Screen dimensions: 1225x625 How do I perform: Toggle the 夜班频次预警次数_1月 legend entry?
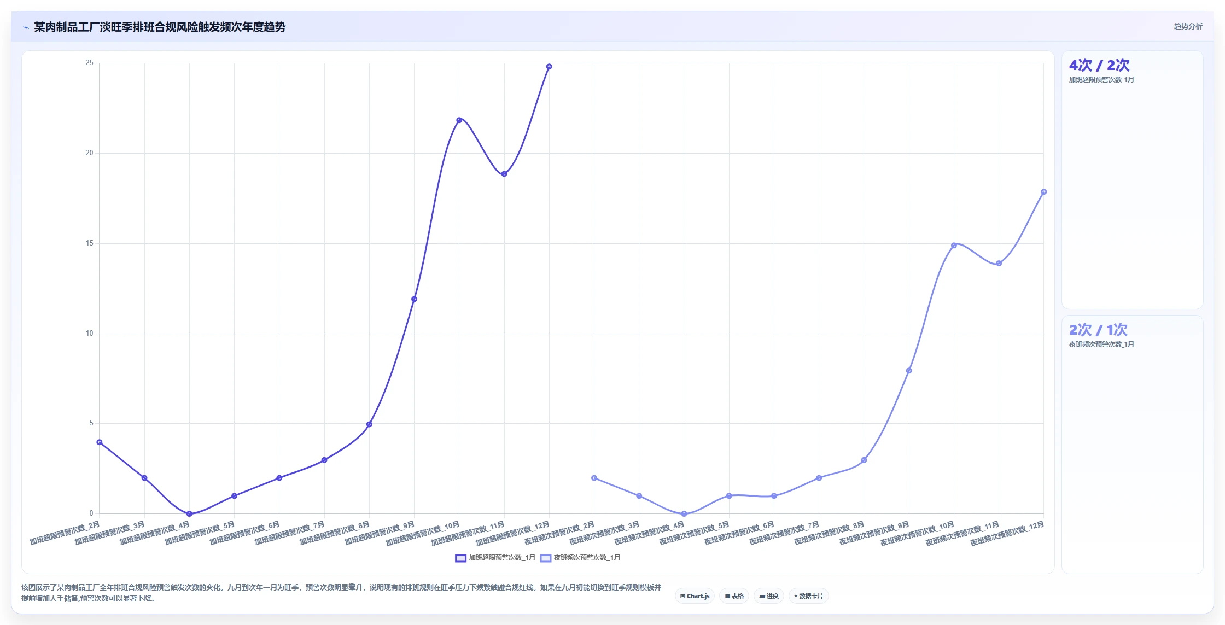pos(580,558)
